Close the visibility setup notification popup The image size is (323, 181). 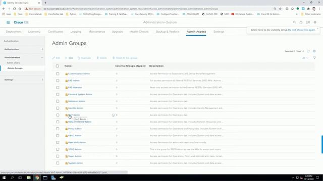click(317, 29)
